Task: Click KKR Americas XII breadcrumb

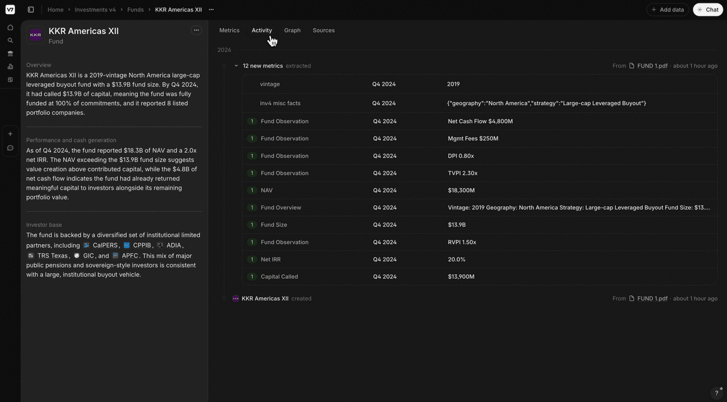Action: tap(178, 10)
